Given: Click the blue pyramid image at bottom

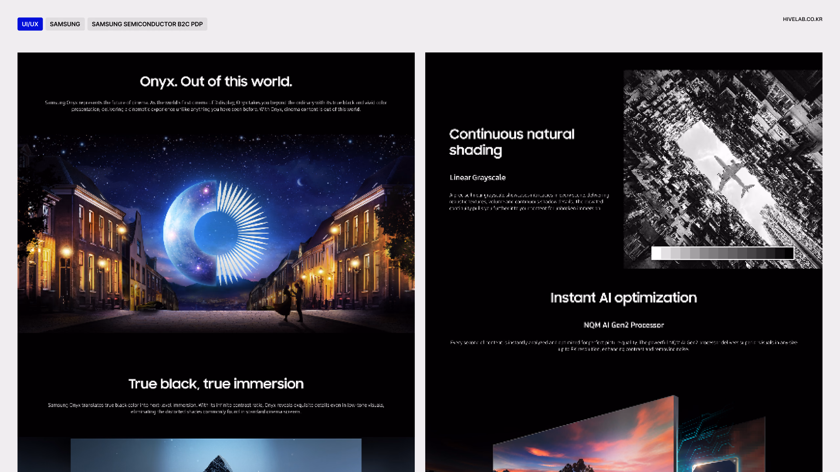Looking at the screenshot, I should pyautogui.click(x=216, y=455).
